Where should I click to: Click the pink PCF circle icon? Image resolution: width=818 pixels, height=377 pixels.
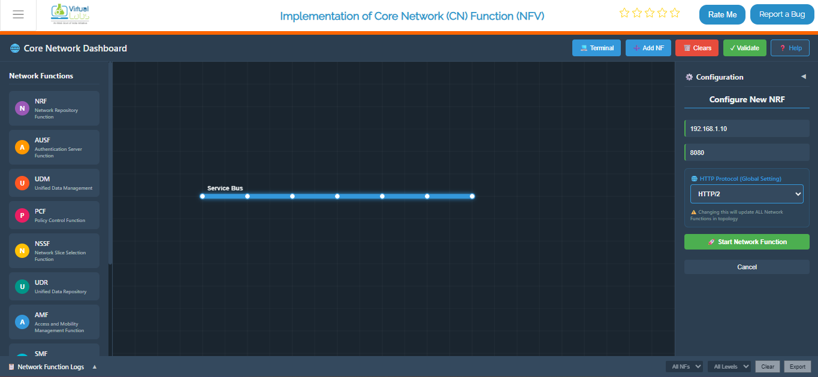22,215
